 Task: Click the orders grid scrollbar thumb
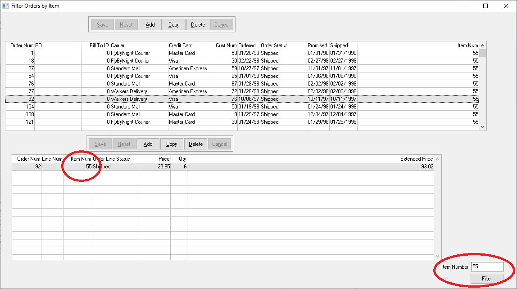tap(483, 53)
